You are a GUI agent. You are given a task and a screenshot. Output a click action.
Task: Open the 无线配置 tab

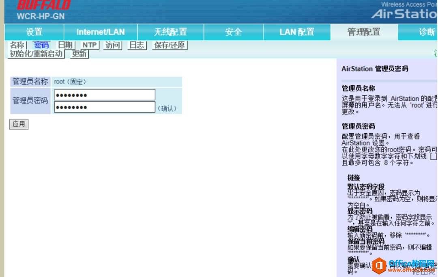pyautogui.click(x=170, y=32)
